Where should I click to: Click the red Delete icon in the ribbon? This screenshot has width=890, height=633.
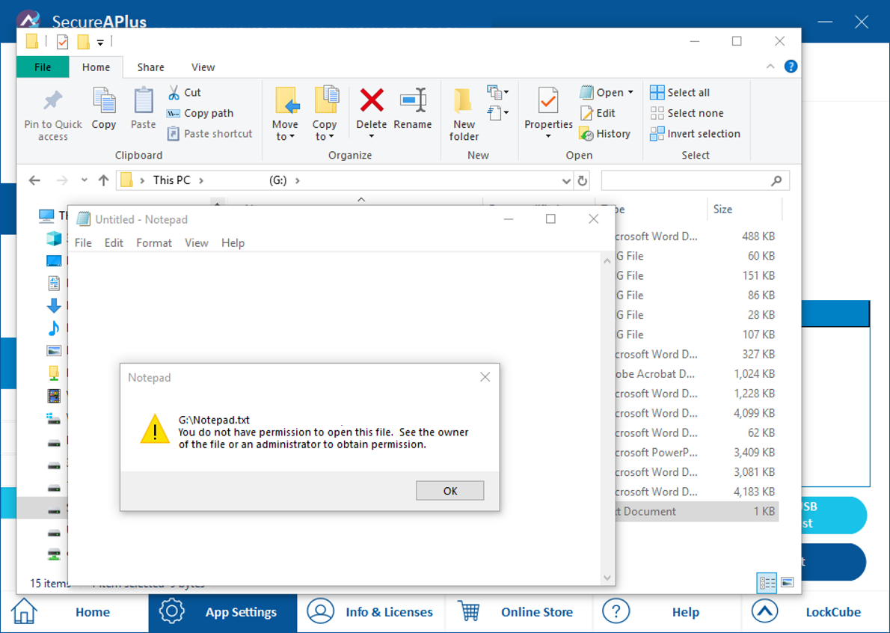pyautogui.click(x=371, y=100)
